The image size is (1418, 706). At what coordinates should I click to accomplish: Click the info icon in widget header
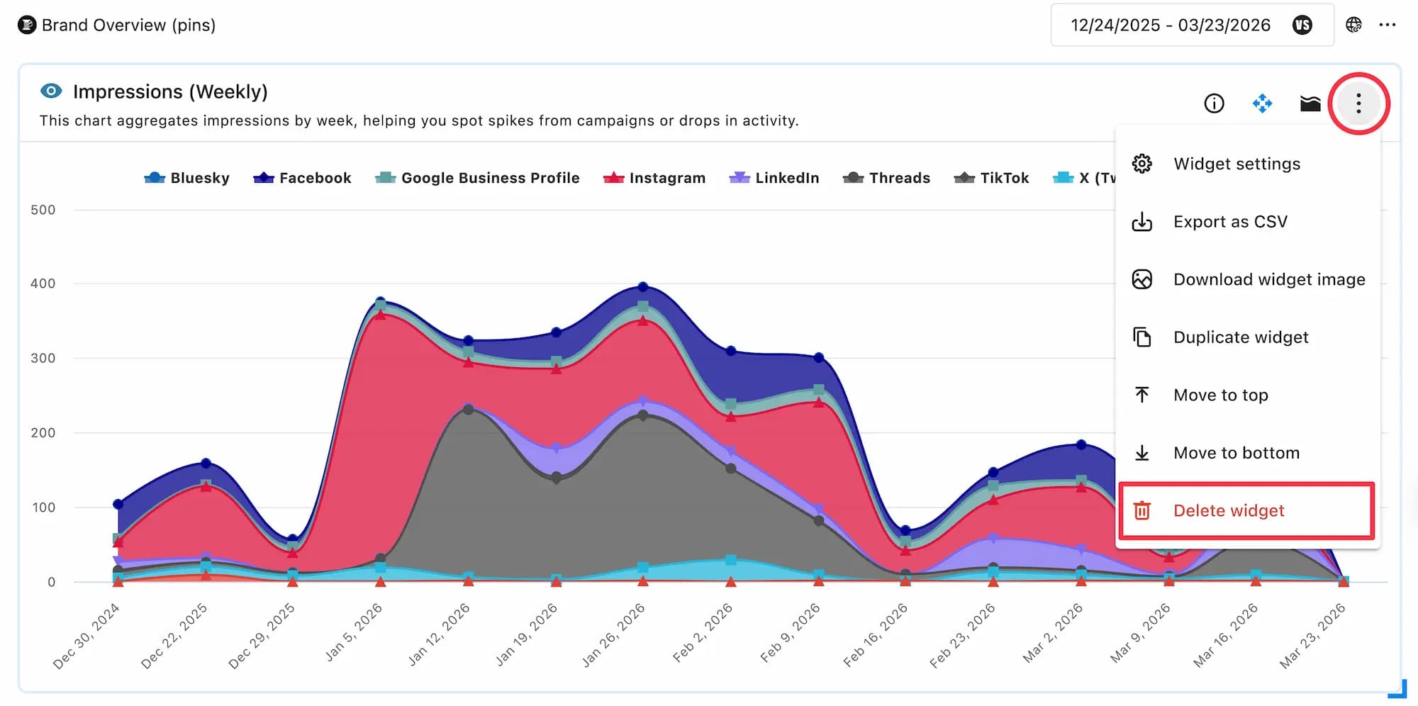pos(1214,103)
